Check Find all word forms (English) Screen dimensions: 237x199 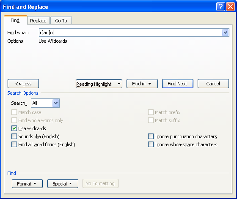tap(14, 144)
